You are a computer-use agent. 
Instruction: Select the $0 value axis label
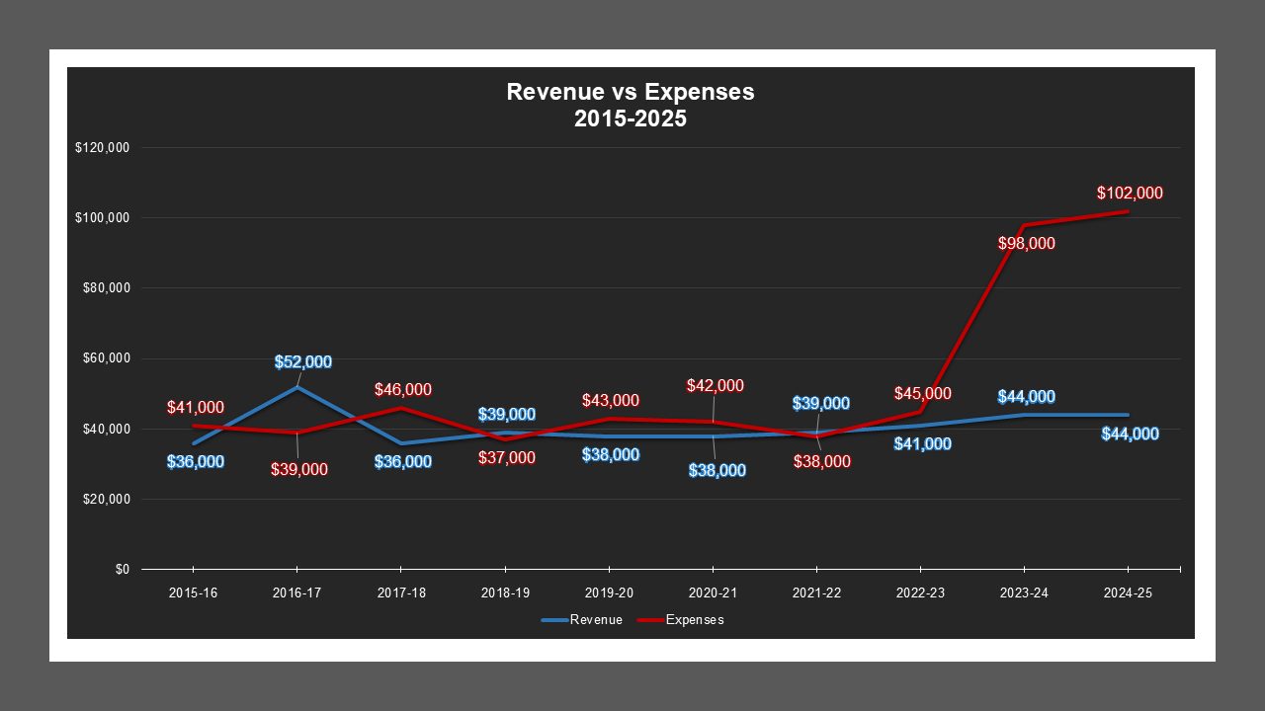(x=125, y=568)
